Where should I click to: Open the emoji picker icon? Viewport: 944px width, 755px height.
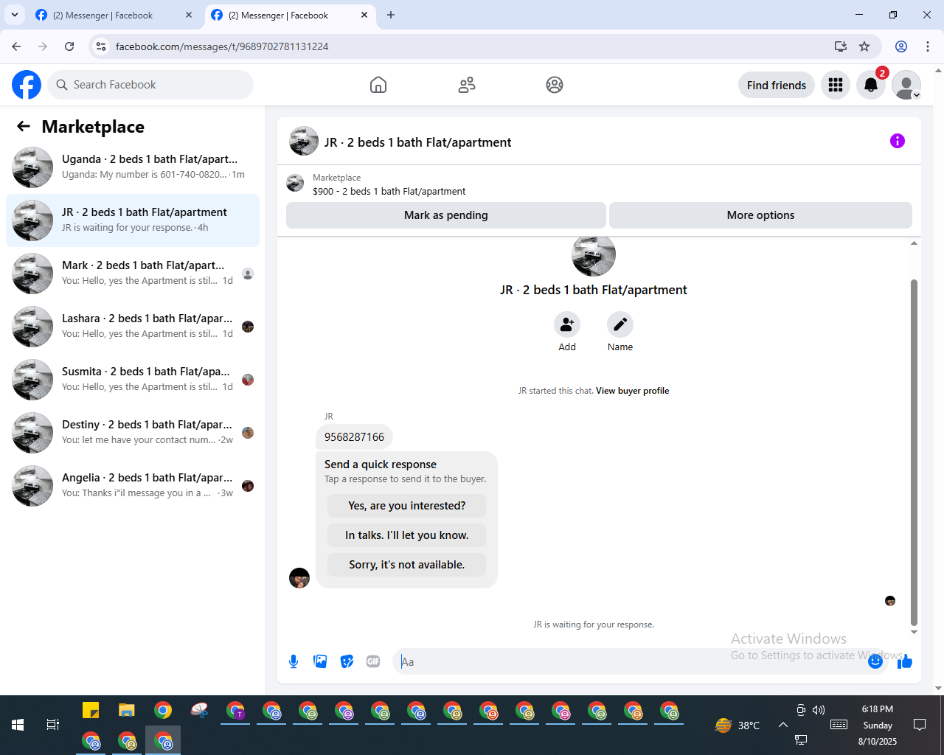[x=875, y=661]
